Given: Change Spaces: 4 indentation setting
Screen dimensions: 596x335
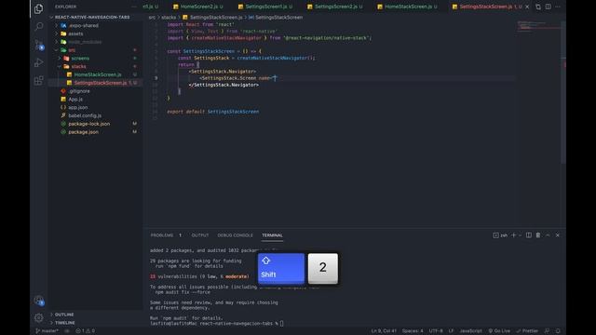Looking at the screenshot, I should 413,331.
